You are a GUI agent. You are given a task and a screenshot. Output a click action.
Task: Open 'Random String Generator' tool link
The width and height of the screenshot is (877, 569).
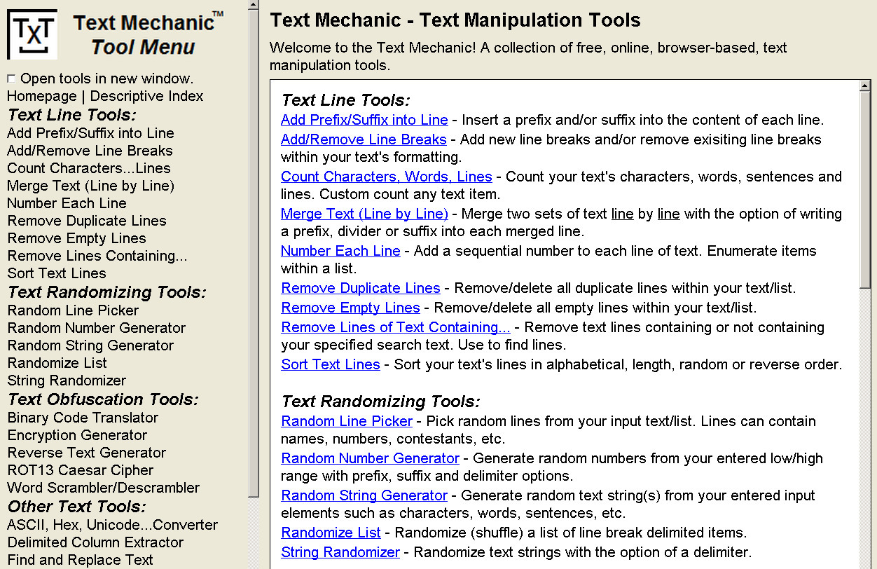point(364,495)
